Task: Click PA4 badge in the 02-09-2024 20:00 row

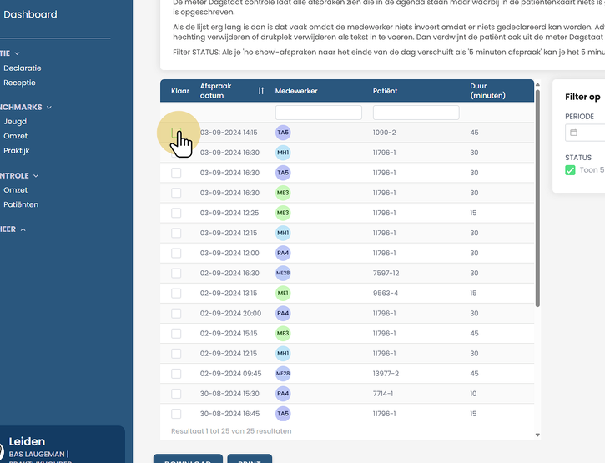Action: [x=283, y=313]
